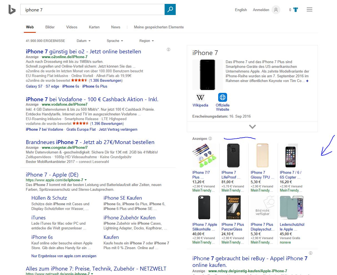Open iPhone 7 gebraucht bei reBuy ad
The image size is (337, 275).
pyautogui.click(x=250, y=261)
